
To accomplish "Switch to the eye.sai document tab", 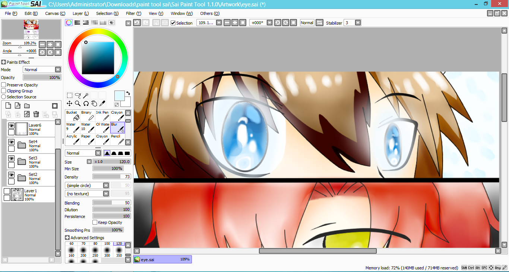I will (x=162, y=259).
